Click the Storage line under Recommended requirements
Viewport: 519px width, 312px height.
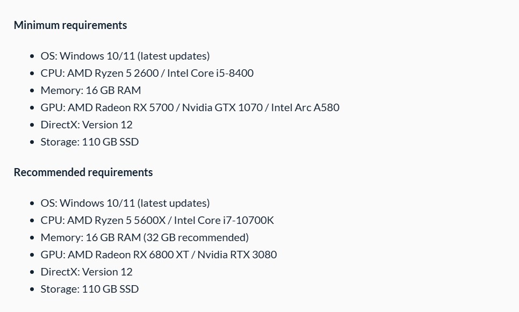[x=90, y=289]
